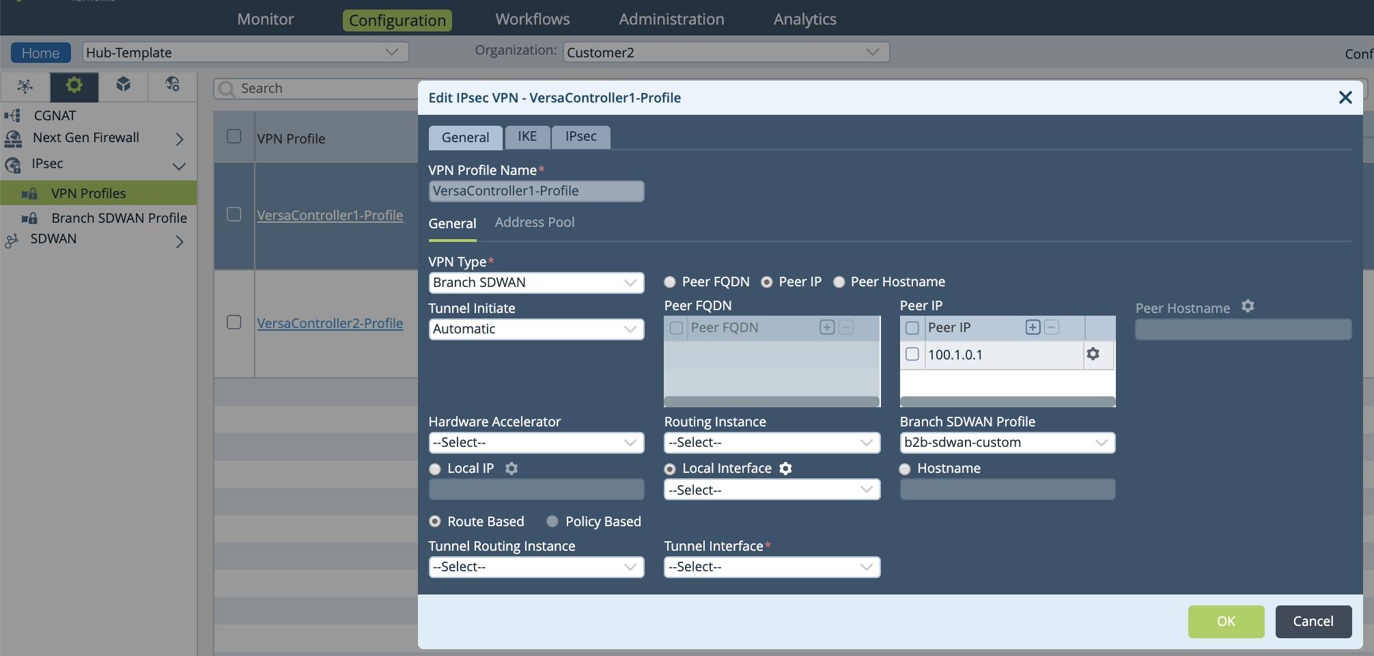Viewport: 1374px width, 656px height.
Task: Open the cube objects tab in sidebar
Action: (124, 84)
